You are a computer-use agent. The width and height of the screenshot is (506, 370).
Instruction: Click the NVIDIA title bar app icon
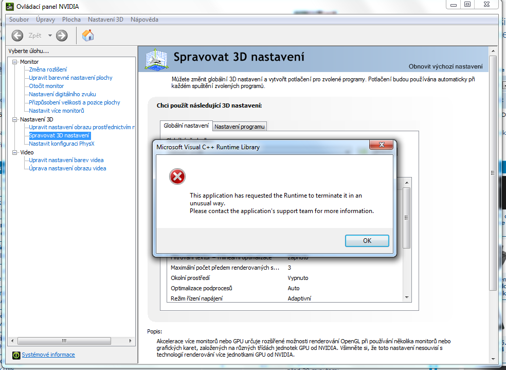point(10,6)
